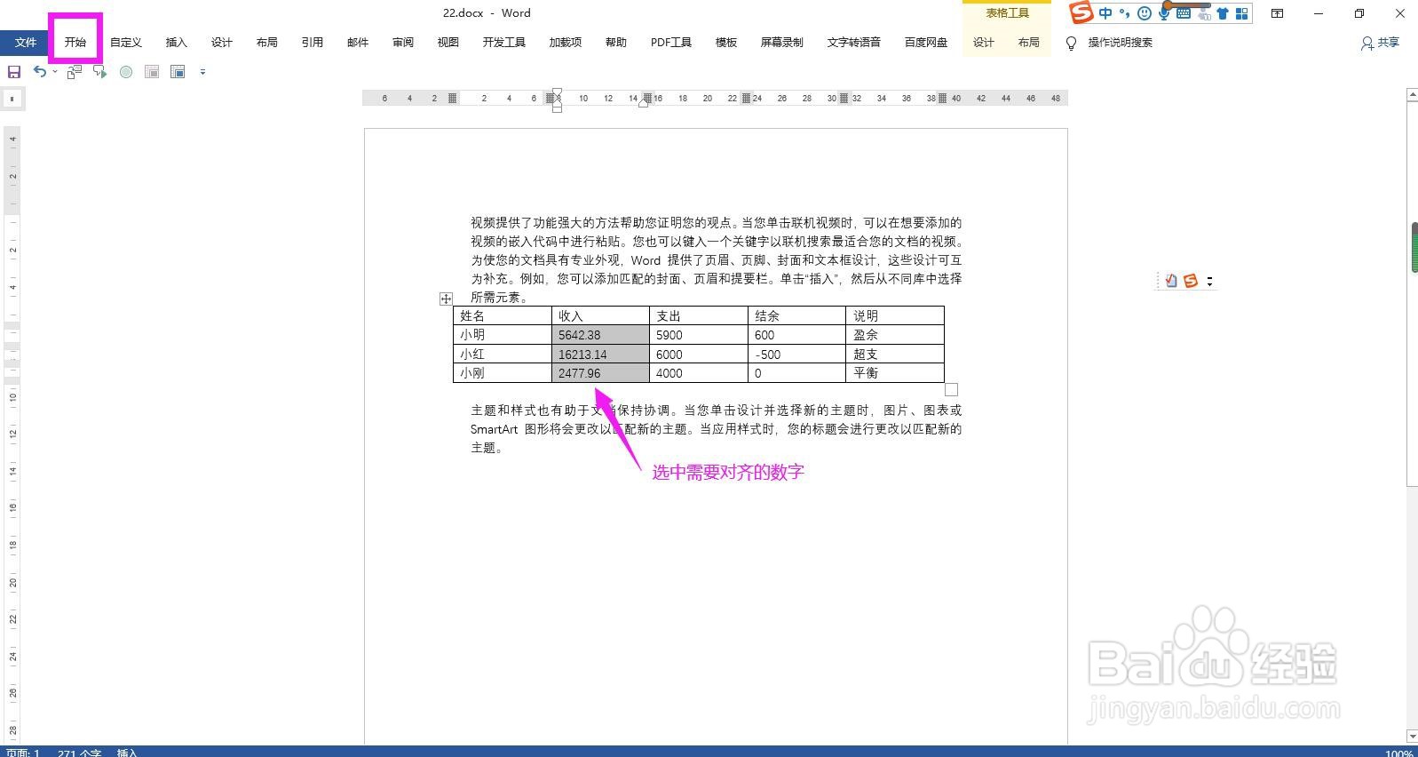This screenshot has width=1418, height=757.
Task: Open the 审阅 ribbon tab
Action: point(403,43)
